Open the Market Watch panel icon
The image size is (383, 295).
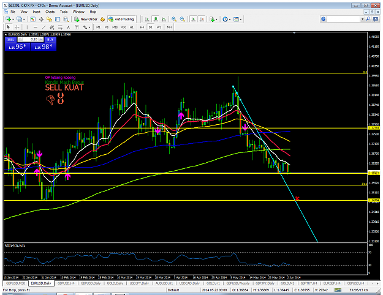pos(32,19)
